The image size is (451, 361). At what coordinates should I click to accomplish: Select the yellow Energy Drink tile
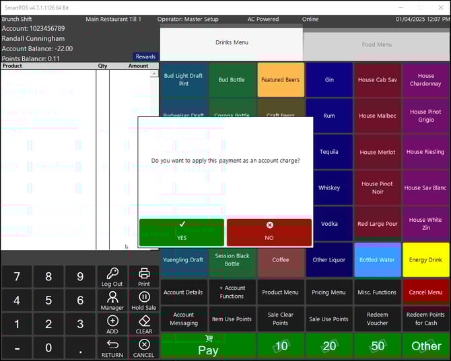pos(426,260)
